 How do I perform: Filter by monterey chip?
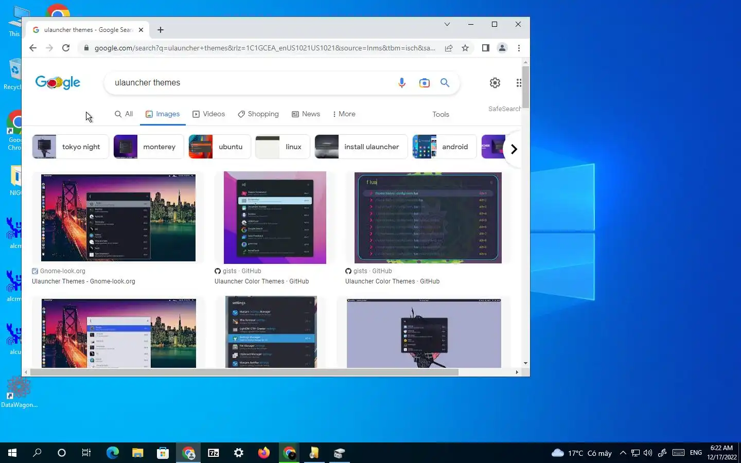click(148, 147)
